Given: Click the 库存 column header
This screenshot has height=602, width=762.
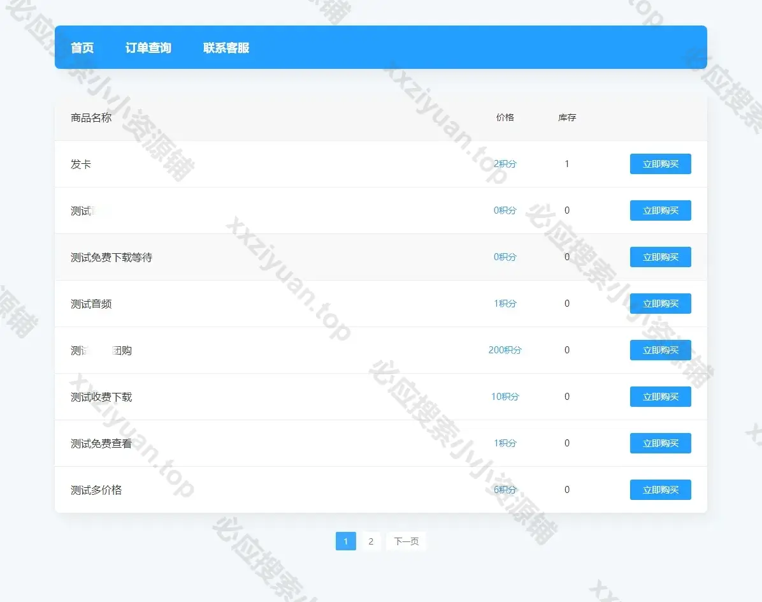Looking at the screenshot, I should pyautogui.click(x=567, y=117).
